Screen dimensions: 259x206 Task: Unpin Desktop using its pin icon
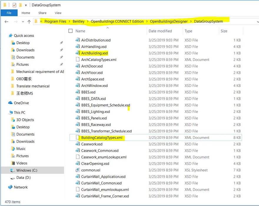(x=62, y=43)
